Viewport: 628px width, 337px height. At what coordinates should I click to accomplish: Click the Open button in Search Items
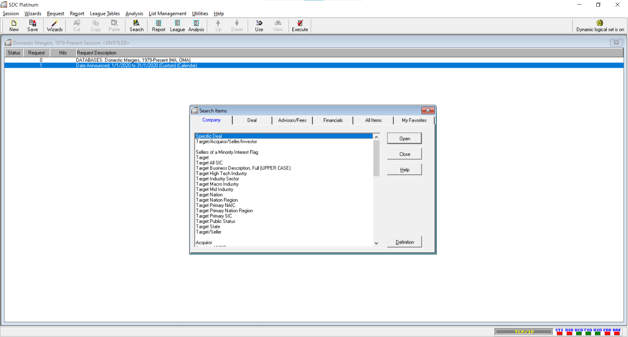coord(404,139)
